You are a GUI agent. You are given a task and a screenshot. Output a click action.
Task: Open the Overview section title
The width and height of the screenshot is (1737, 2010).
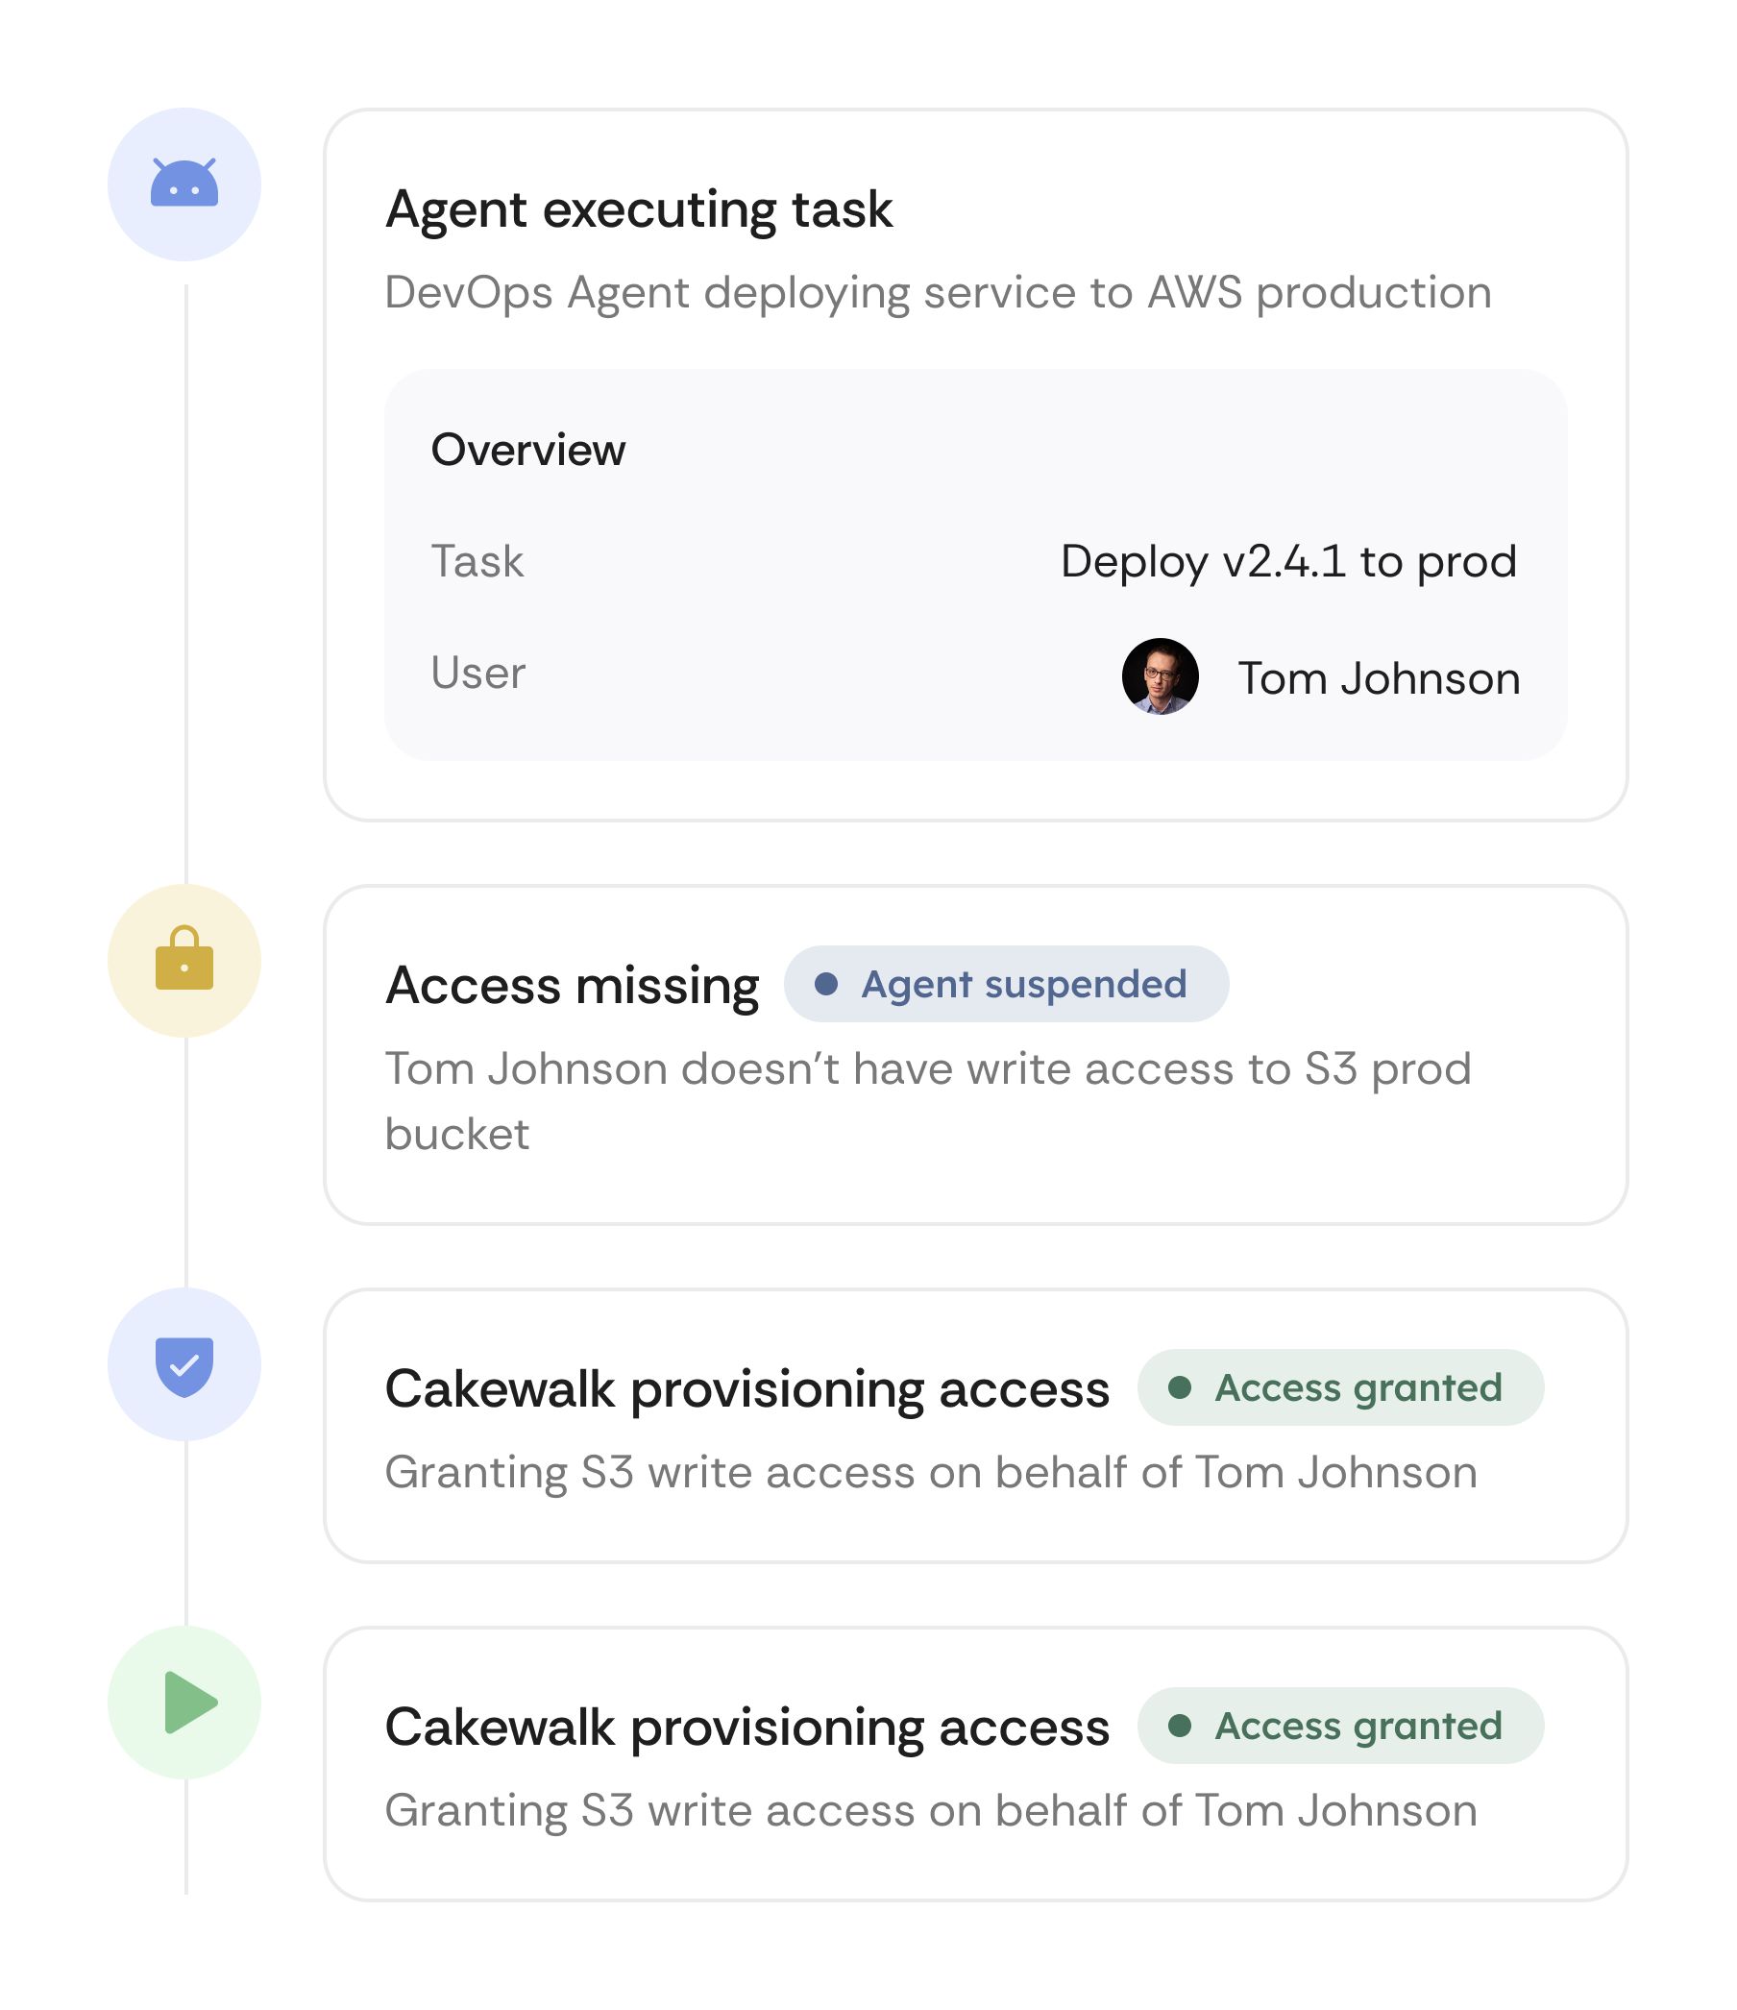[528, 450]
